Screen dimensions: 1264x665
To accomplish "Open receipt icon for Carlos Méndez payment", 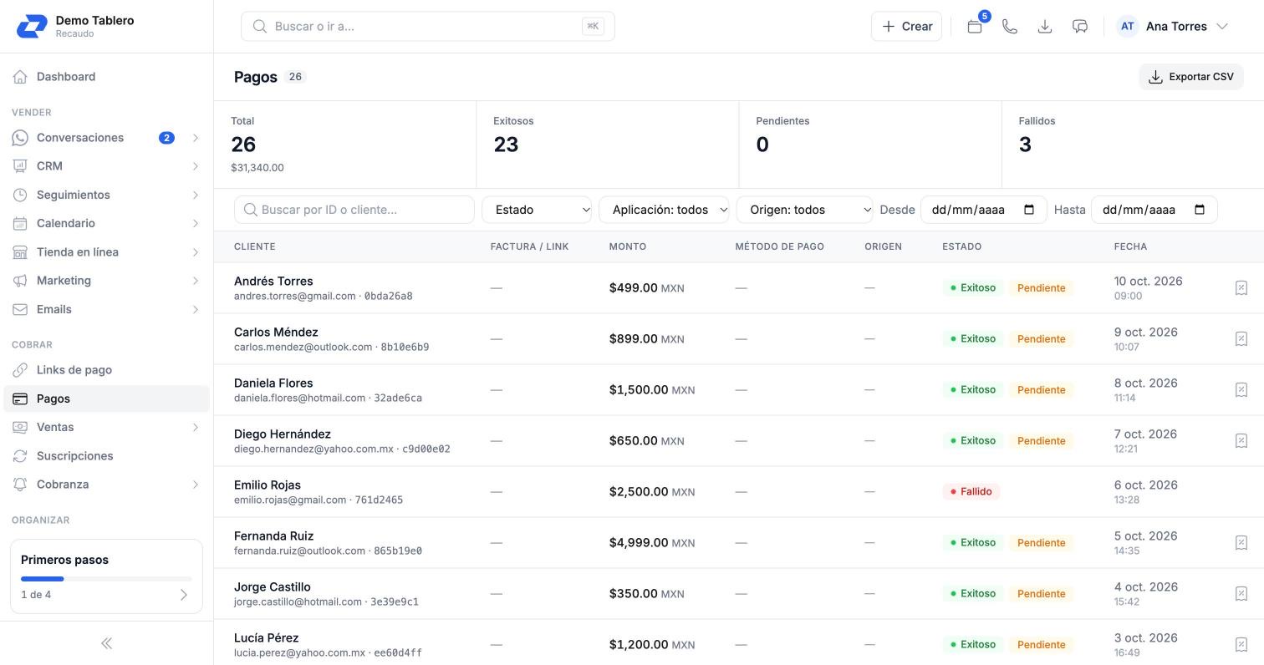I will [1241, 338].
